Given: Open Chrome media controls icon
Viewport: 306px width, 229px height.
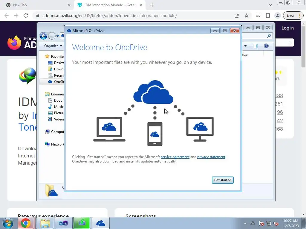Looking at the screenshot, I should pos(258,16).
